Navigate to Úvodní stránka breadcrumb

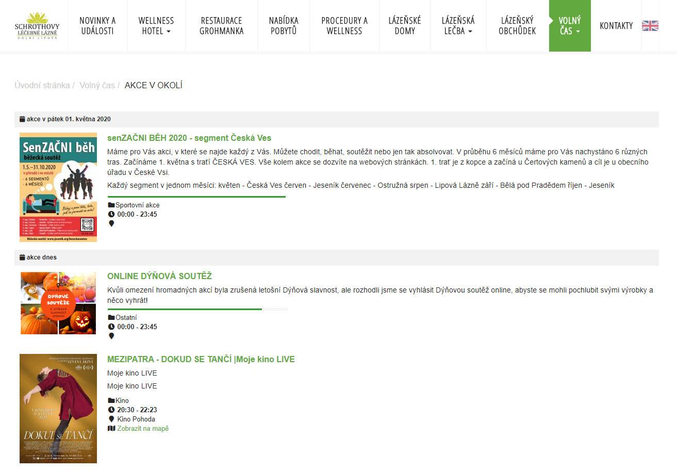click(42, 85)
